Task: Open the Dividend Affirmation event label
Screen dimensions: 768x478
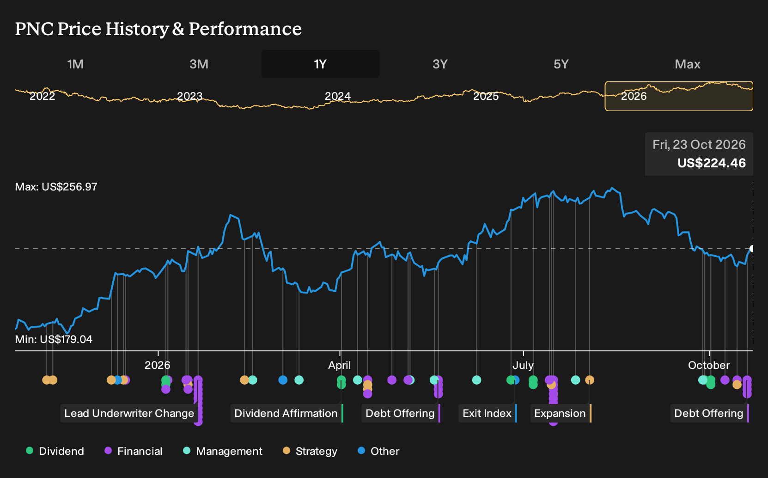Action: click(x=287, y=413)
